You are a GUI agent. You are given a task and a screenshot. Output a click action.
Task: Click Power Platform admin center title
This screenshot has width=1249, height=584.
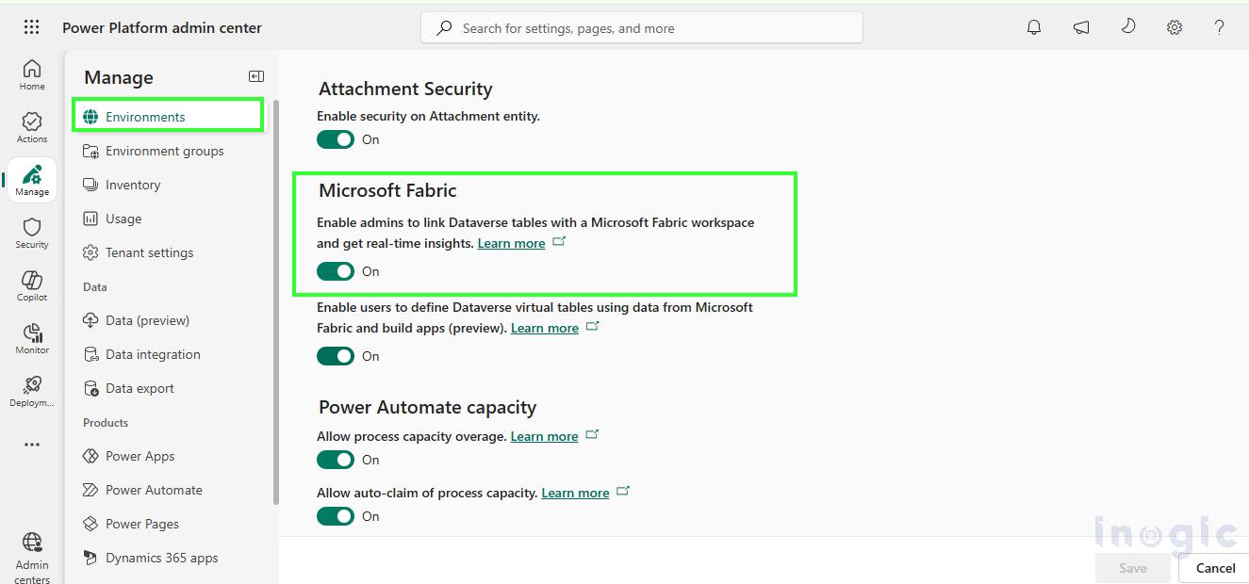tap(162, 27)
